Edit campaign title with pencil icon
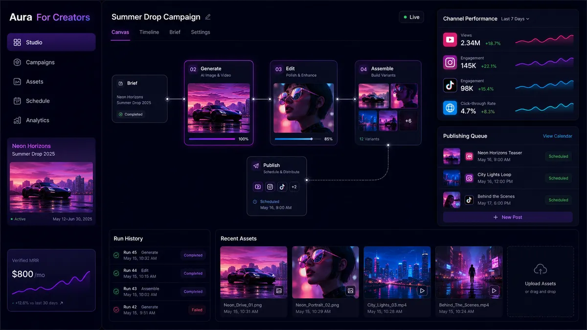Viewport: 587px width, 330px height. click(x=208, y=17)
